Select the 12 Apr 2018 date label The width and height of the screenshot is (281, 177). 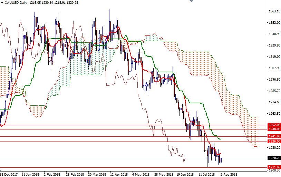(x=119, y=174)
